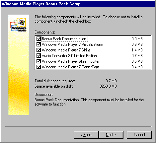
Task: Go back with the Back button
Action: click(86, 135)
